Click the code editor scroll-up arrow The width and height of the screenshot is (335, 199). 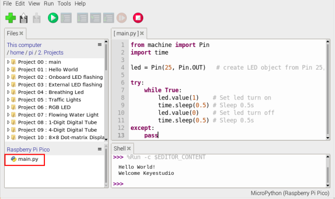[328, 41]
